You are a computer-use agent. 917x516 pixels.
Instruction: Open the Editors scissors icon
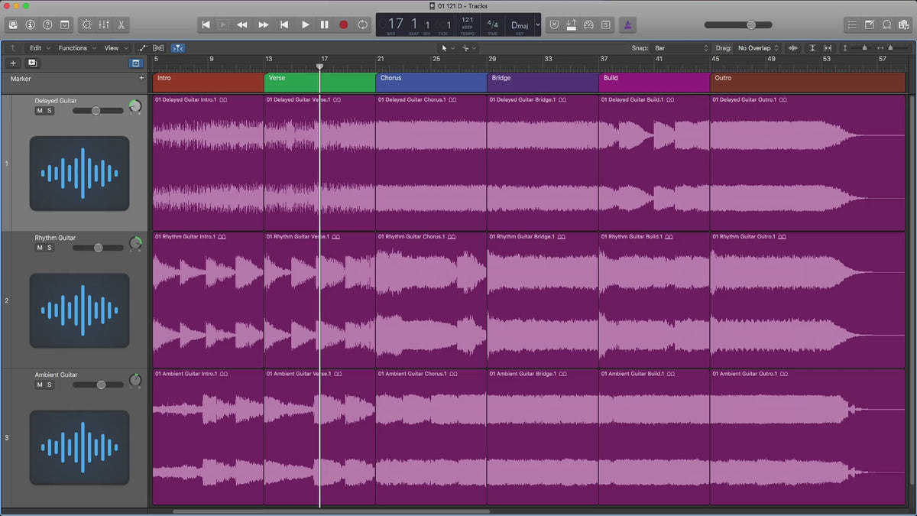[x=121, y=24]
